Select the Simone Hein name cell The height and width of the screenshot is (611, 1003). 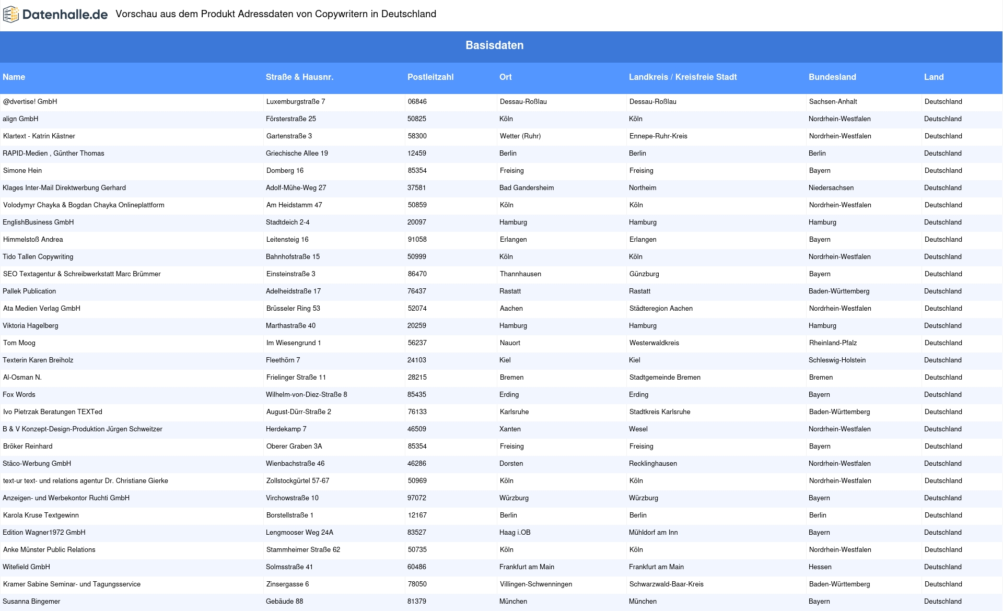click(22, 171)
